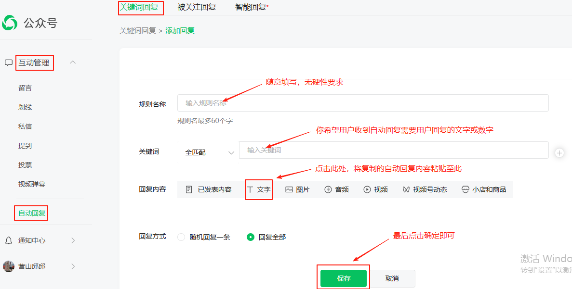Click the 营山邱邱 account avatar

click(8, 266)
